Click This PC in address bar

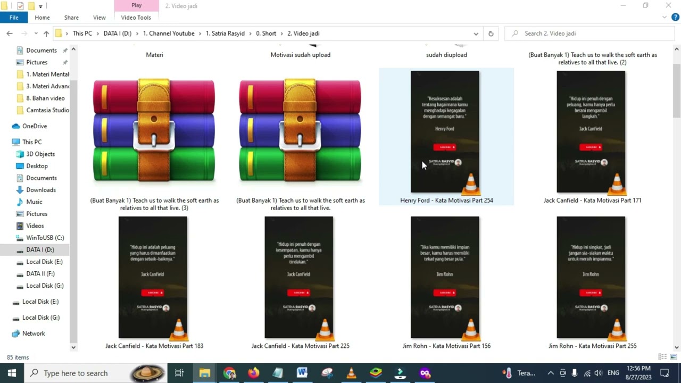click(x=82, y=34)
